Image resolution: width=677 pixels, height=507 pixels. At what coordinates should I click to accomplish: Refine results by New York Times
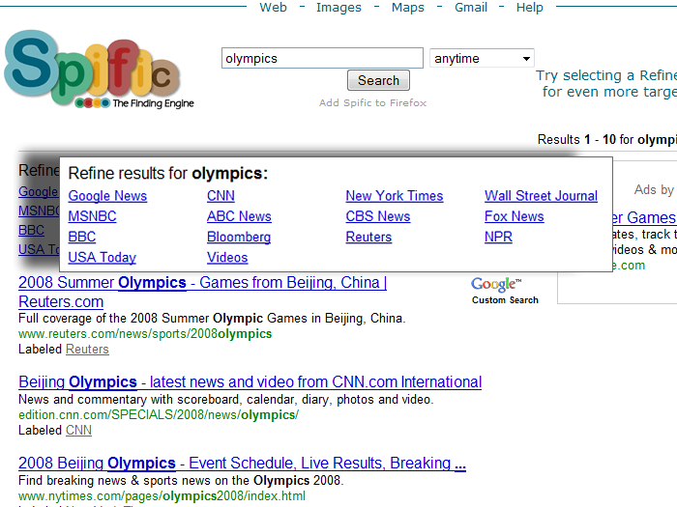(x=395, y=196)
